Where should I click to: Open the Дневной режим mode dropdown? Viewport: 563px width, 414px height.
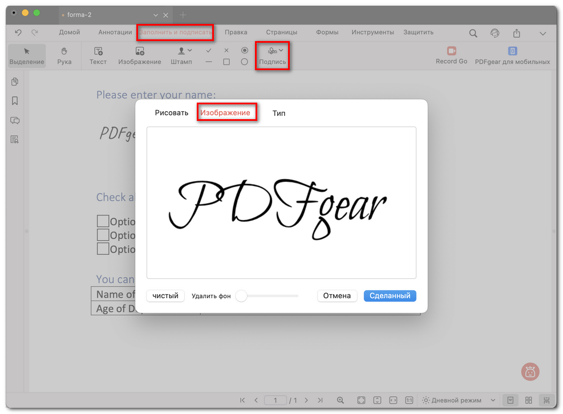pos(459,400)
